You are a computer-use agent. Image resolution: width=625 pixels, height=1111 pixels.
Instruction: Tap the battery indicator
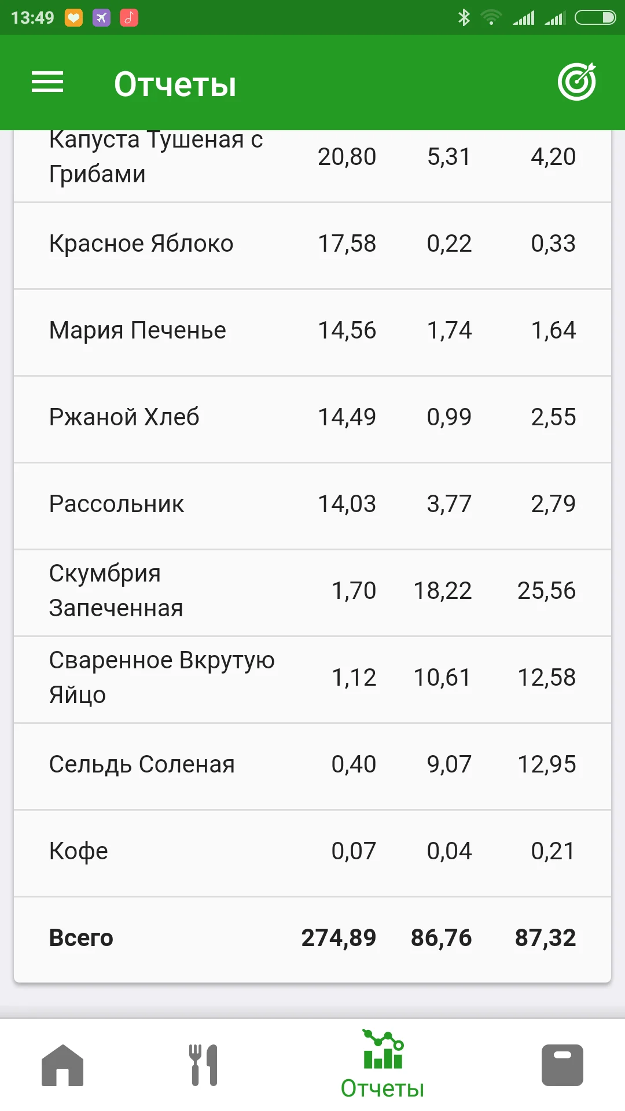595,18
